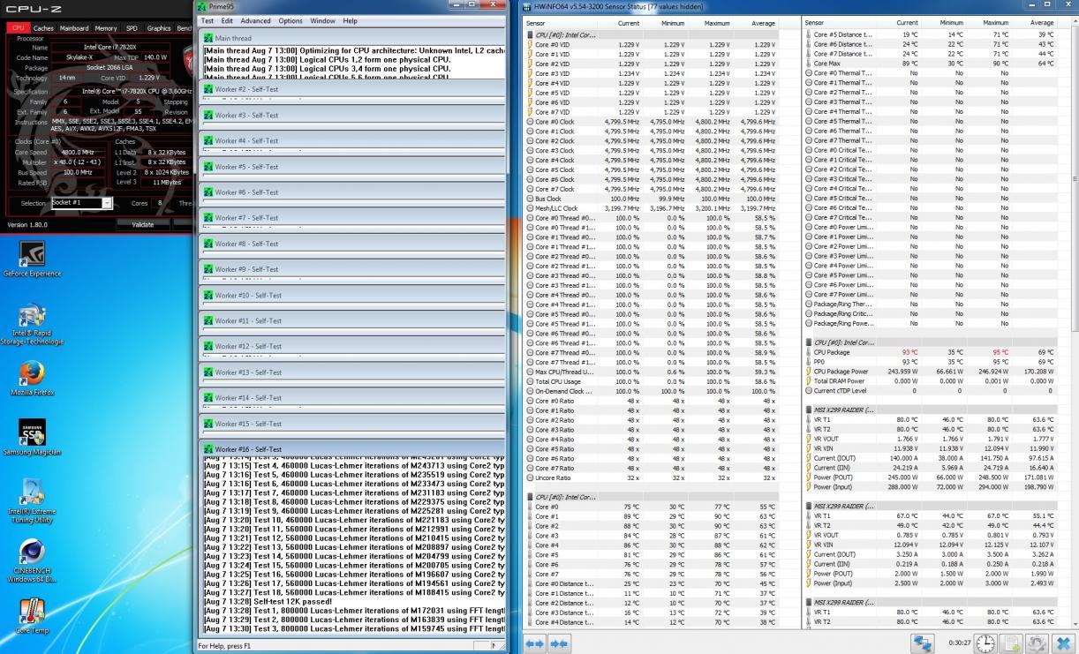The image size is (1079, 654).
Task: Switch to the Mainboard tab in CPU-Z
Action: (x=74, y=28)
